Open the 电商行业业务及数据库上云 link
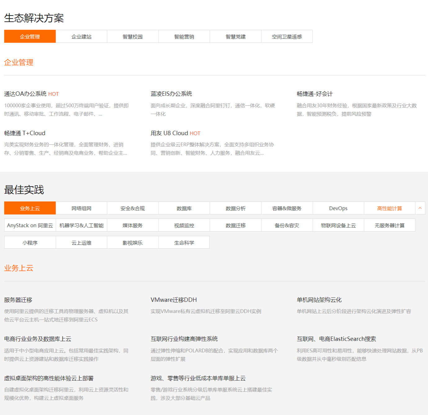Image resolution: width=428 pixels, height=415 pixels. [x=38, y=339]
